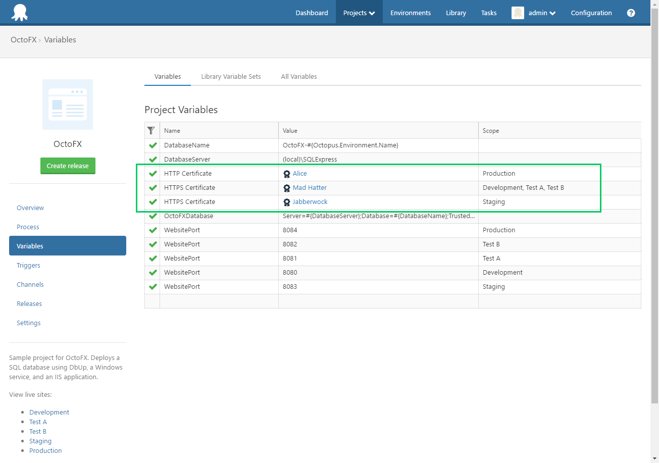Viewport: 659px width, 463px height.
Task: Click the admin avatar picture
Action: (518, 13)
